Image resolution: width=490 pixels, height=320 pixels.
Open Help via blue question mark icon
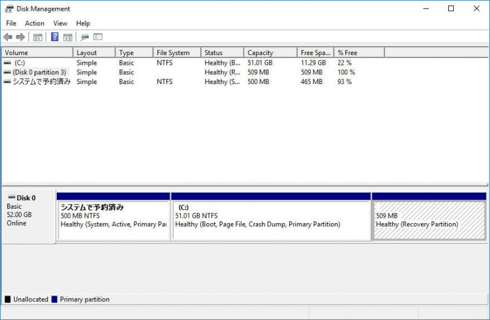[x=54, y=38]
